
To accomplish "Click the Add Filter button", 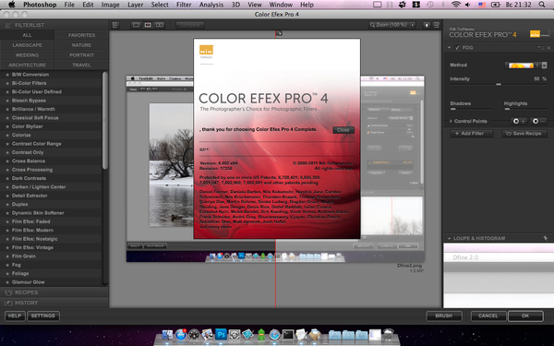I will coord(471,134).
